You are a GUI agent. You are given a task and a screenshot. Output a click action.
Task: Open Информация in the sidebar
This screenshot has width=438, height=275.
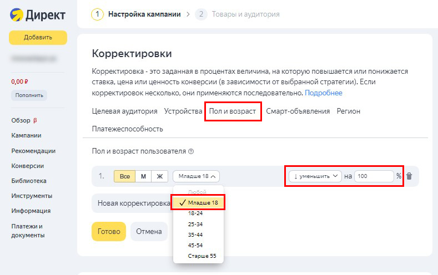tap(31, 211)
